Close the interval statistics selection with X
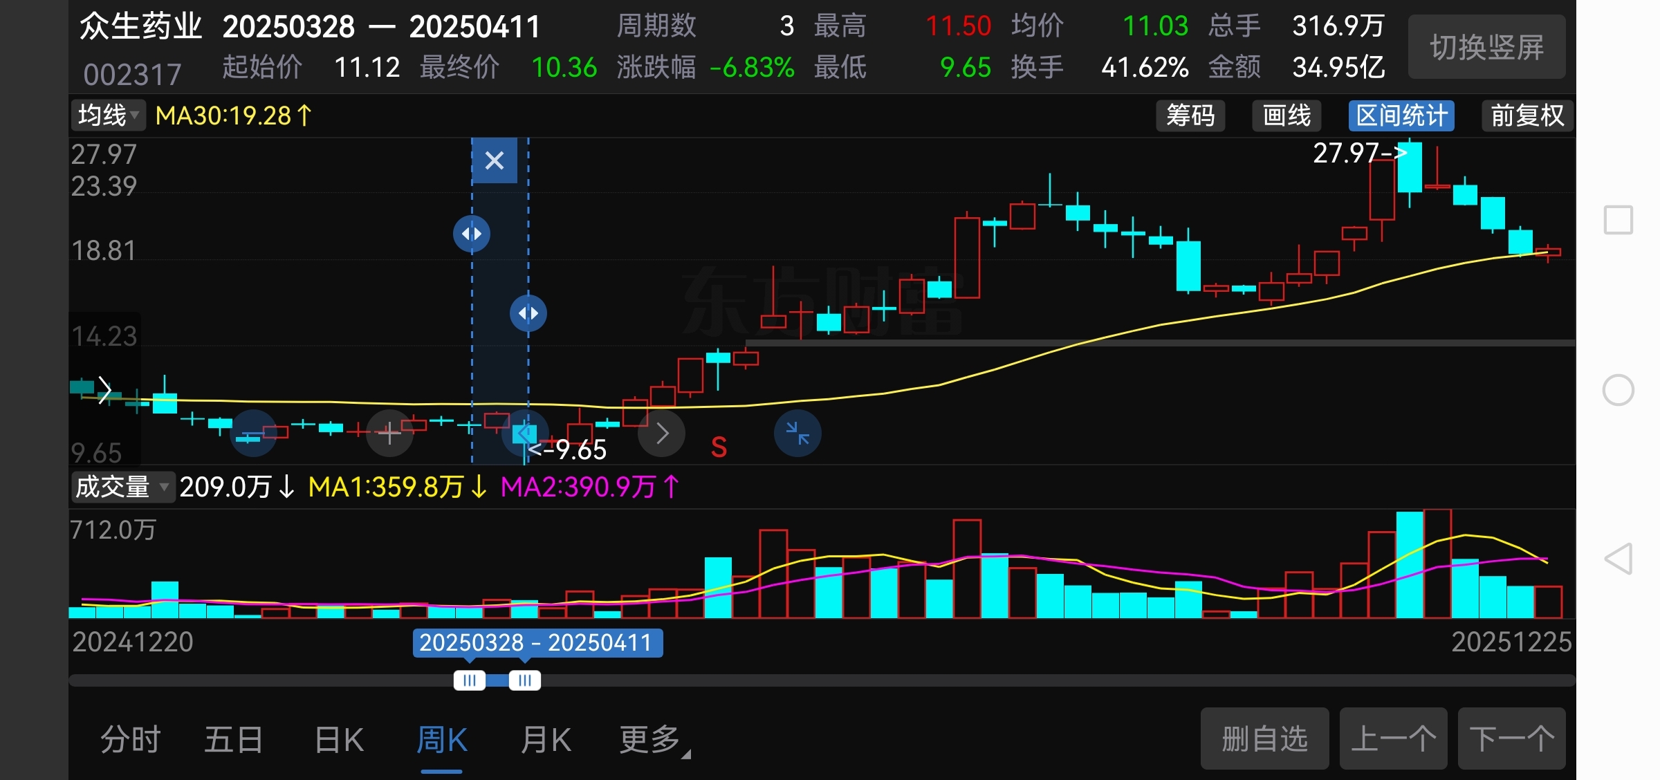This screenshot has width=1660, height=780. click(494, 160)
